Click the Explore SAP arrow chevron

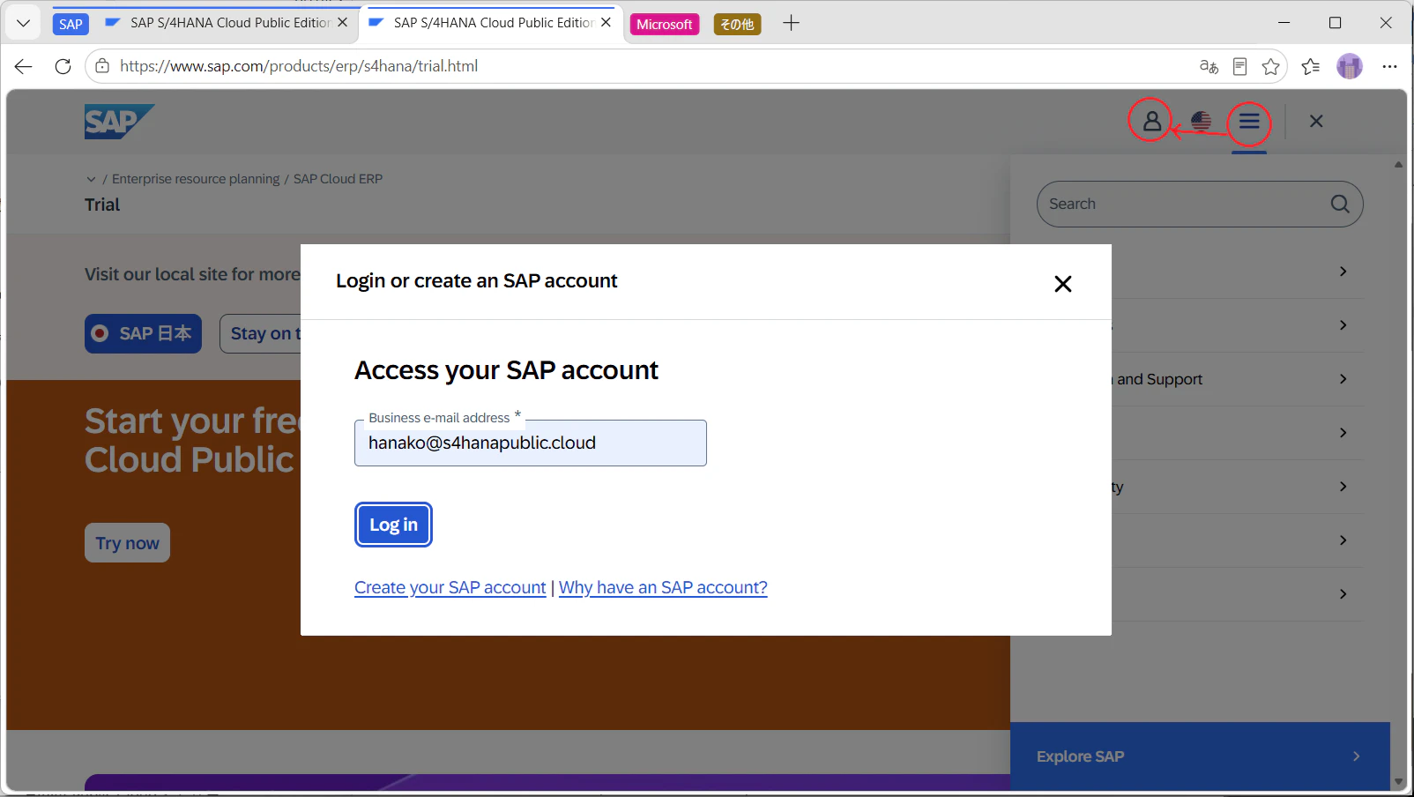click(1356, 756)
